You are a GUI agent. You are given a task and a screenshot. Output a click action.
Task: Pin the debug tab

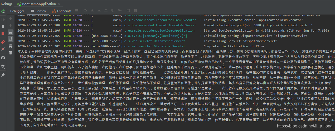[3, 75]
